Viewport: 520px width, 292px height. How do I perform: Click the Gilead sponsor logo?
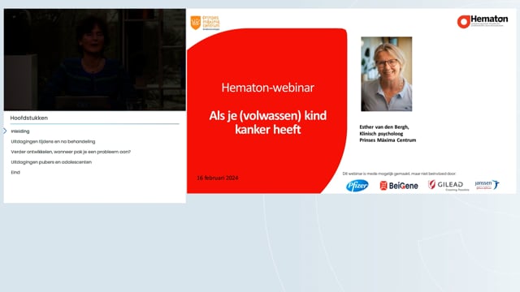[x=448, y=185]
